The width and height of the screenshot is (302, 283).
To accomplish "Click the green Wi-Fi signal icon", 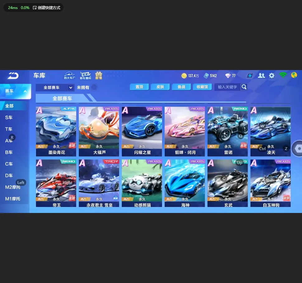I will [x=283, y=75].
